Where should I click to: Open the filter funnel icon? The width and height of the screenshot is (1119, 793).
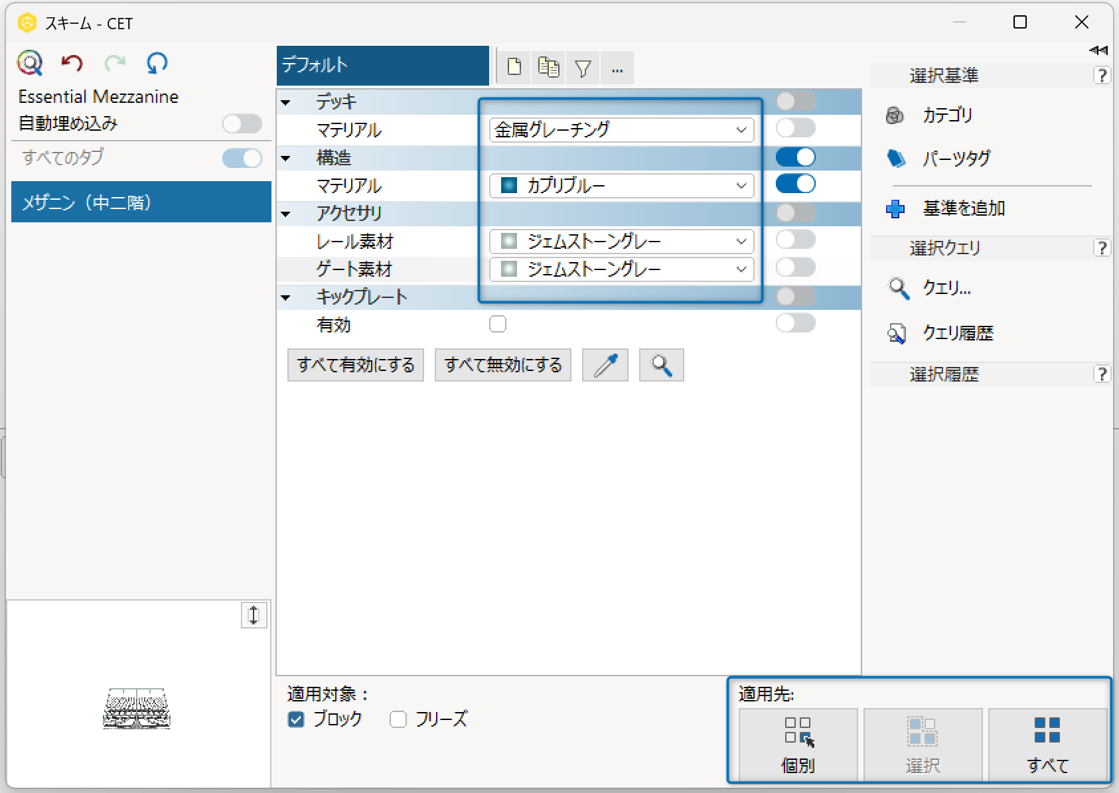pyautogui.click(x=583, y=67)
